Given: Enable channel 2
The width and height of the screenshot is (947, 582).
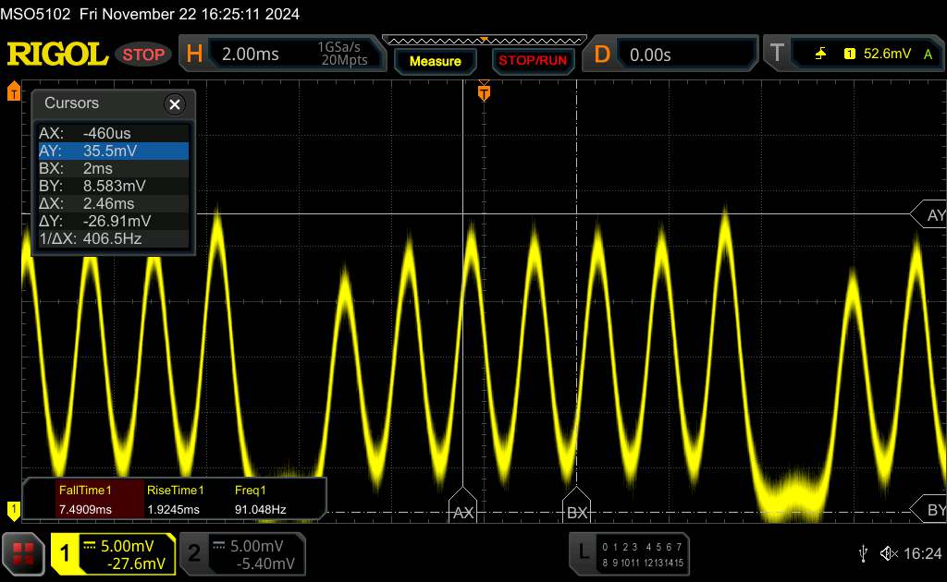Looking at the screenshot, I should [242, 553].
